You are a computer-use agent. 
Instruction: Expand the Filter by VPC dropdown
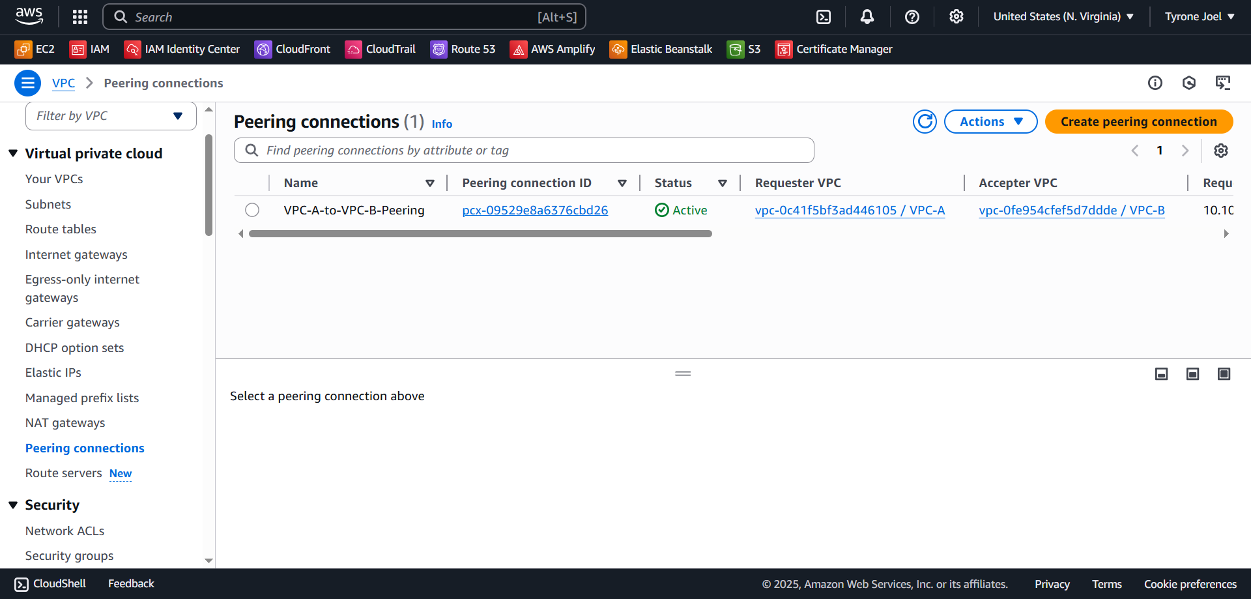(x=178, y=115)
